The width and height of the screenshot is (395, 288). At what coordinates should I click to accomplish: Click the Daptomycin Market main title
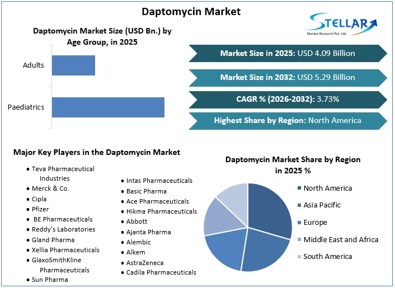[191, 12]
